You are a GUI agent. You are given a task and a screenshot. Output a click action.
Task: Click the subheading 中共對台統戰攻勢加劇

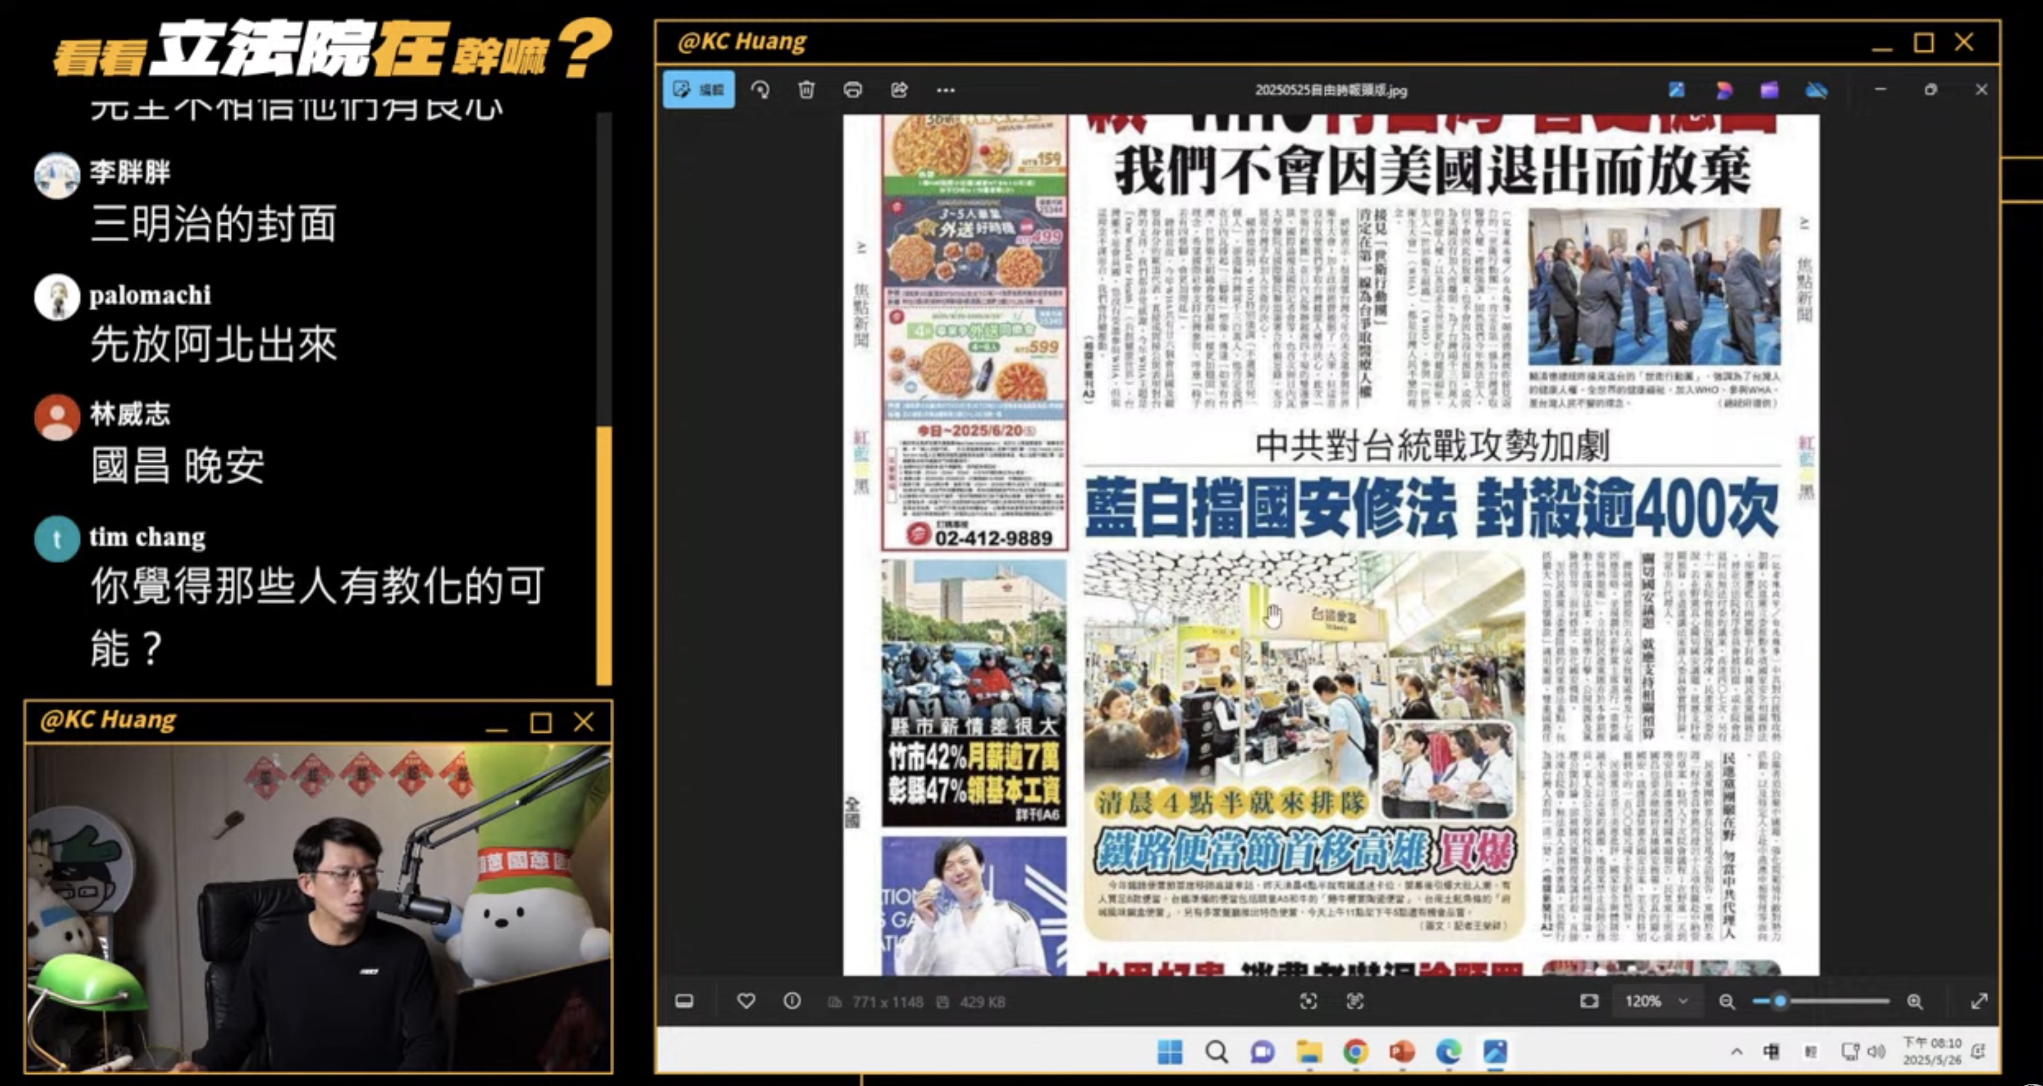pos(1433,446)
